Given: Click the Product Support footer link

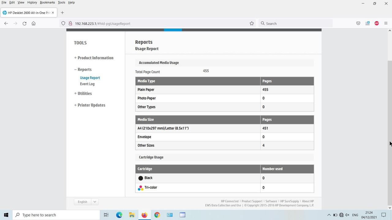Looking at the screenshot, I should 252,201.
